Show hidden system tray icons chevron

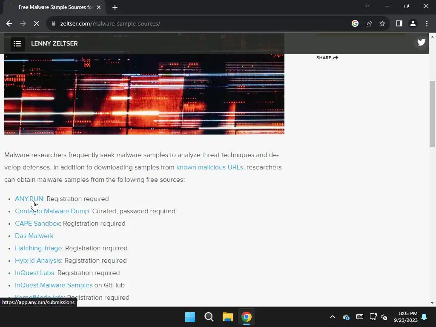coord(332,317)
